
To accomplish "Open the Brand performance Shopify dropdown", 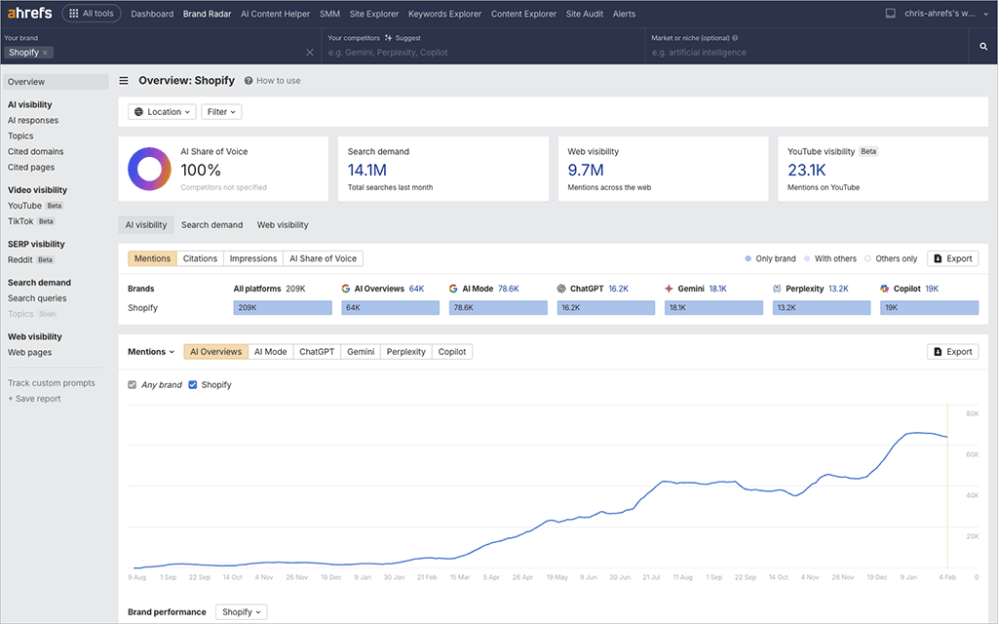I will point(241,611).
